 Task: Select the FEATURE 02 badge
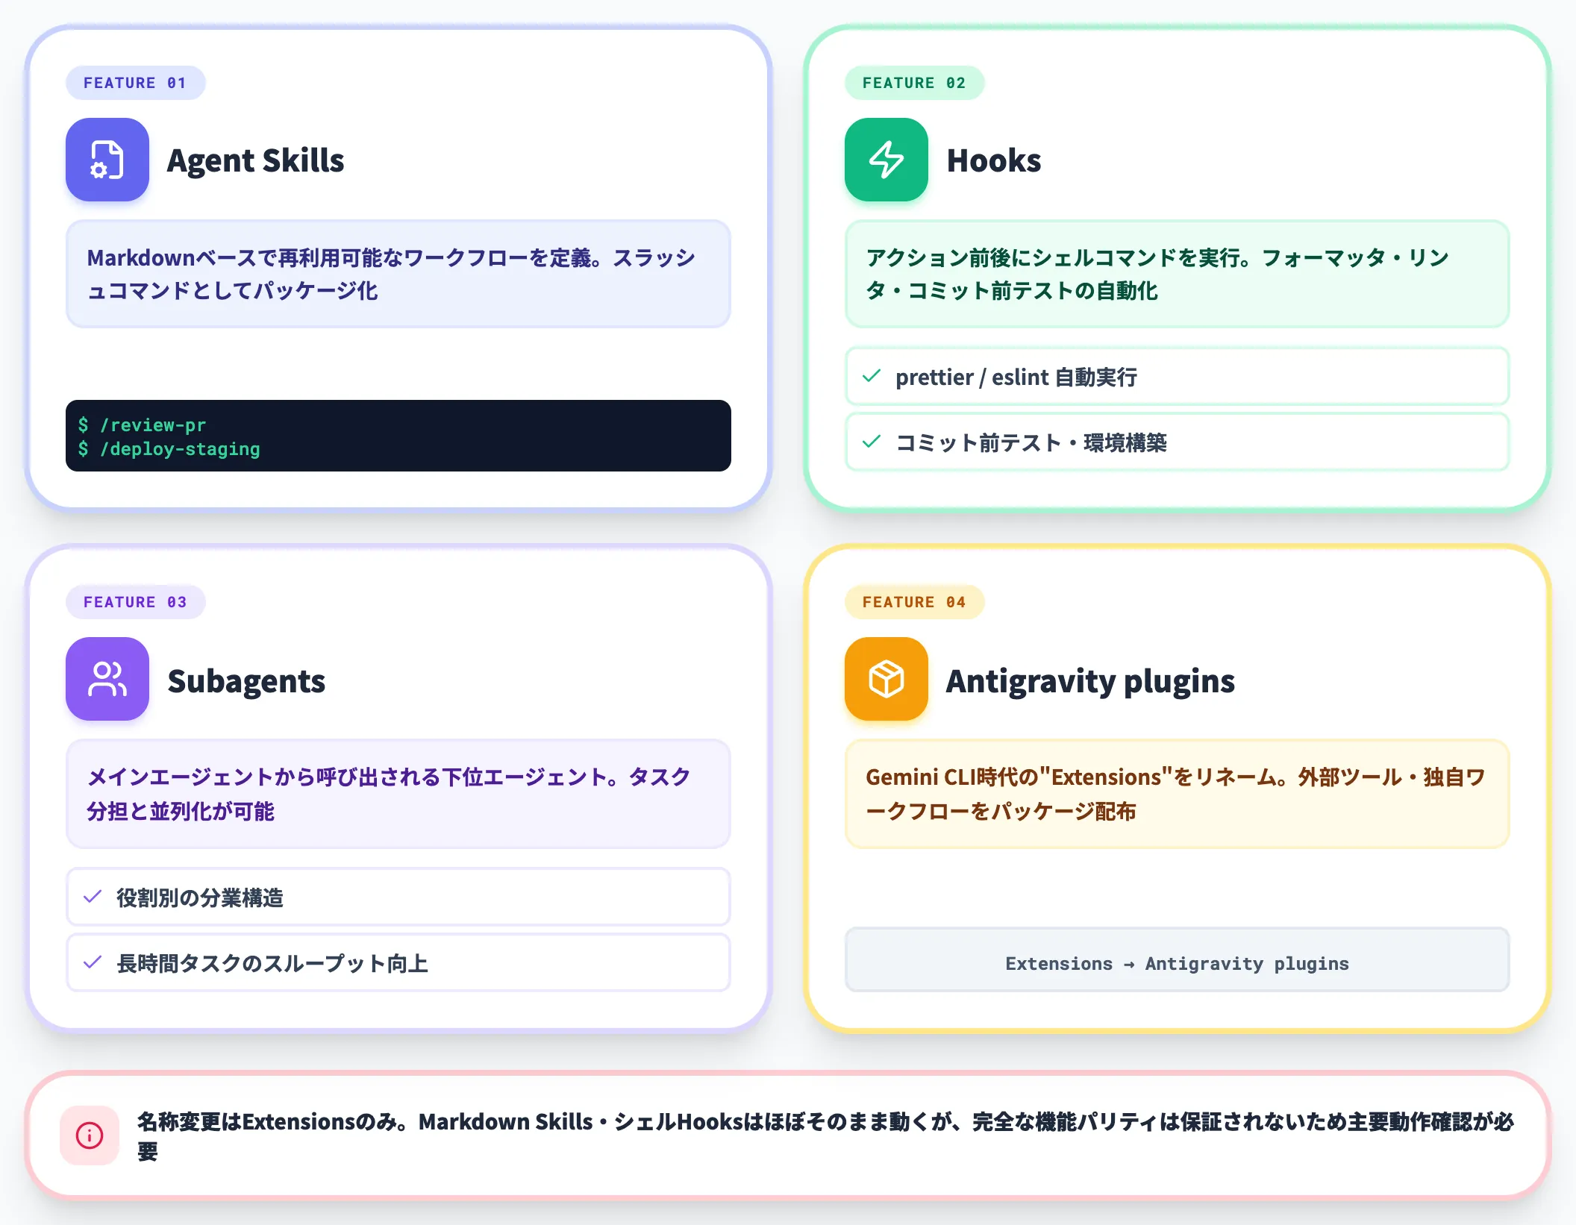[914, 83]
